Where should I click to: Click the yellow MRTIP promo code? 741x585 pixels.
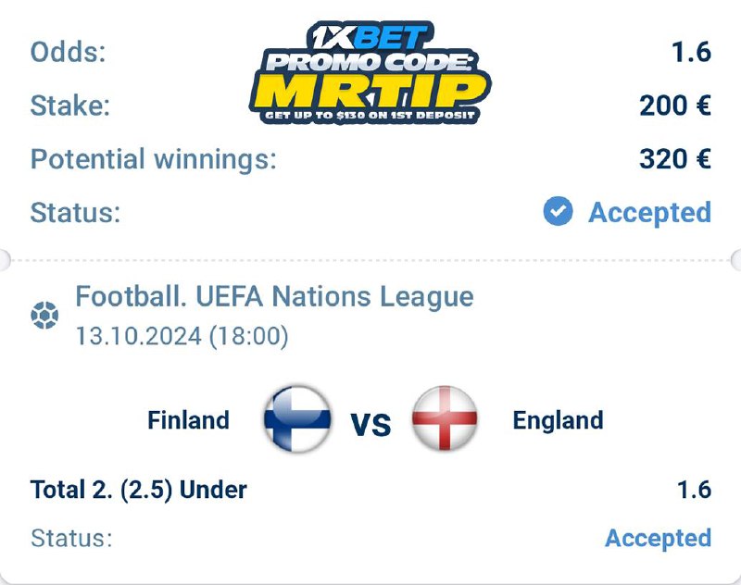click(x=370, y=90)
